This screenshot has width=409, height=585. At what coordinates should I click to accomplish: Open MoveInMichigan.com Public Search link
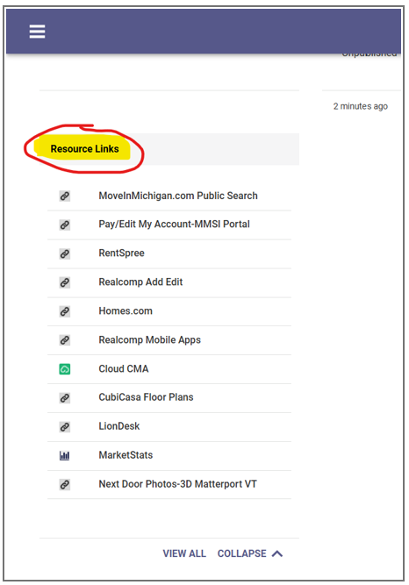[178, 196]
